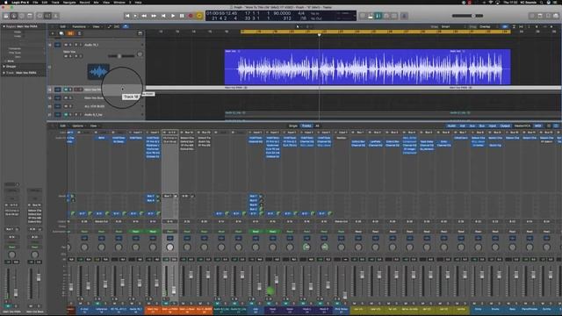
Task: Open tracks area Edit dropdown
Action: point(63,26)
